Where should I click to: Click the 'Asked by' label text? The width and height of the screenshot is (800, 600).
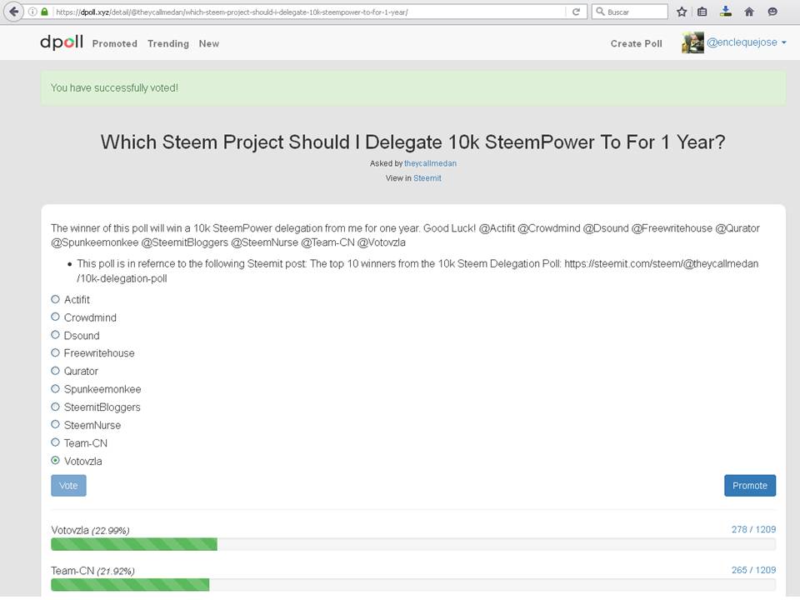(386, 163)
